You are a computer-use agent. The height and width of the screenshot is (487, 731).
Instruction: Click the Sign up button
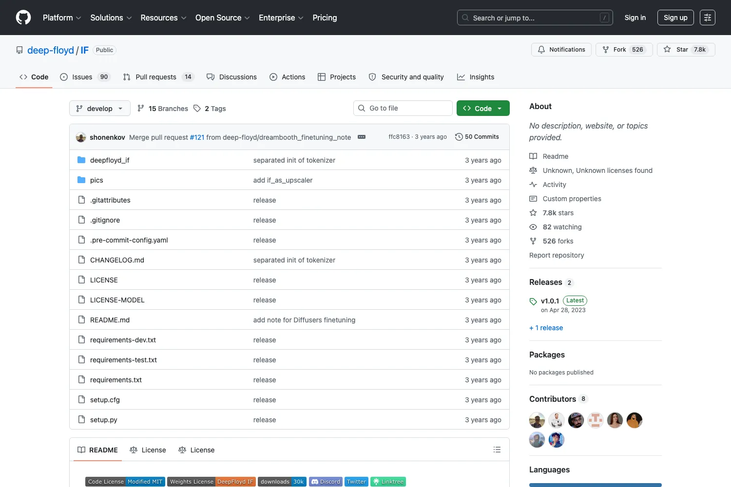click(675, 18)
